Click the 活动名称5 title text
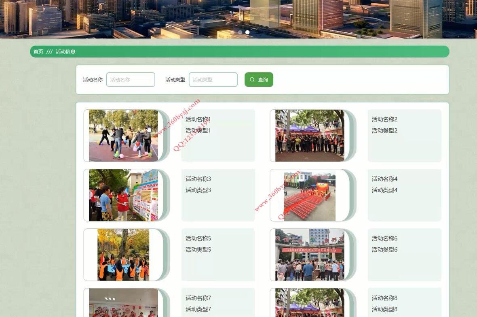 pos(198,238)
